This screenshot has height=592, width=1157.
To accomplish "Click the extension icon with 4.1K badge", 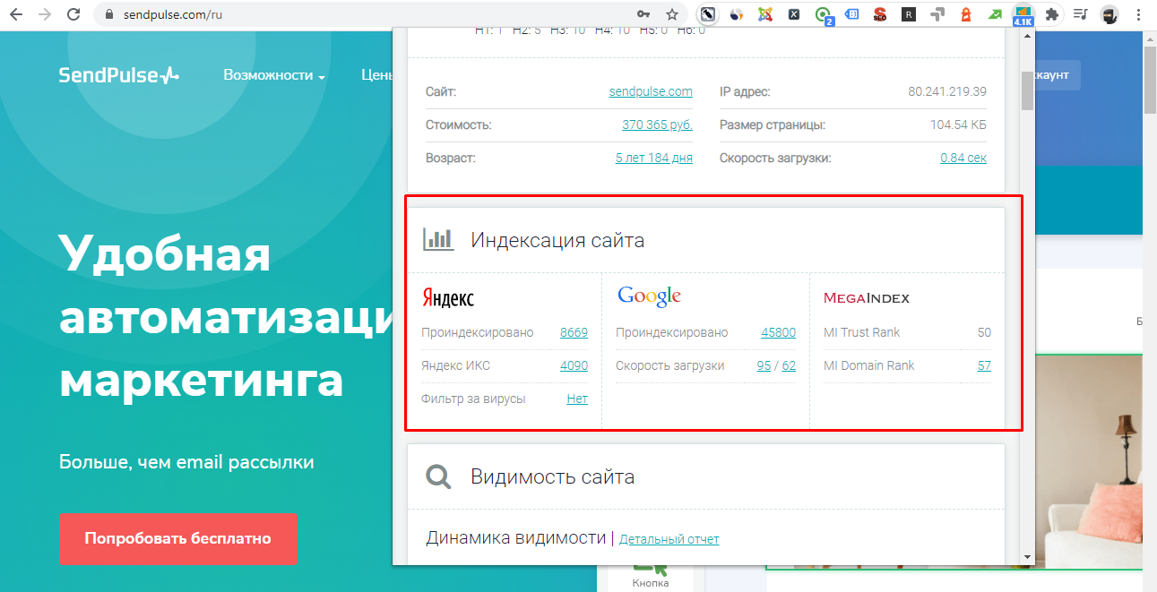I will [x=1023, y=14].
